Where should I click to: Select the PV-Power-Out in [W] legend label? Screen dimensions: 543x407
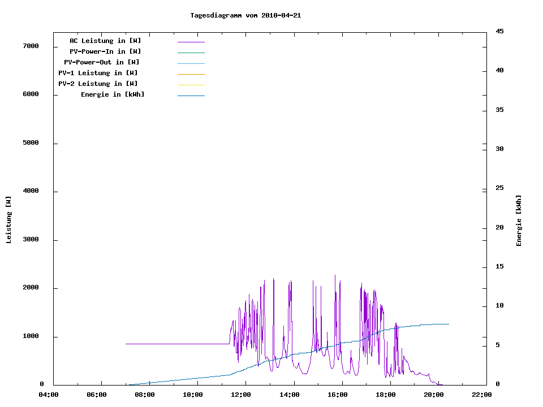coord(102,62)
